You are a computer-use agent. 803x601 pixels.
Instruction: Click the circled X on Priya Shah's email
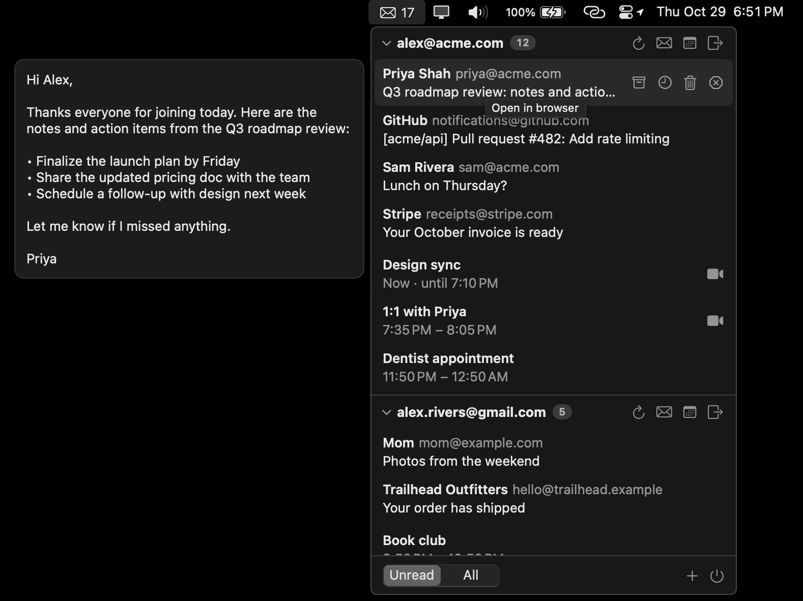(x=716, y=82)
